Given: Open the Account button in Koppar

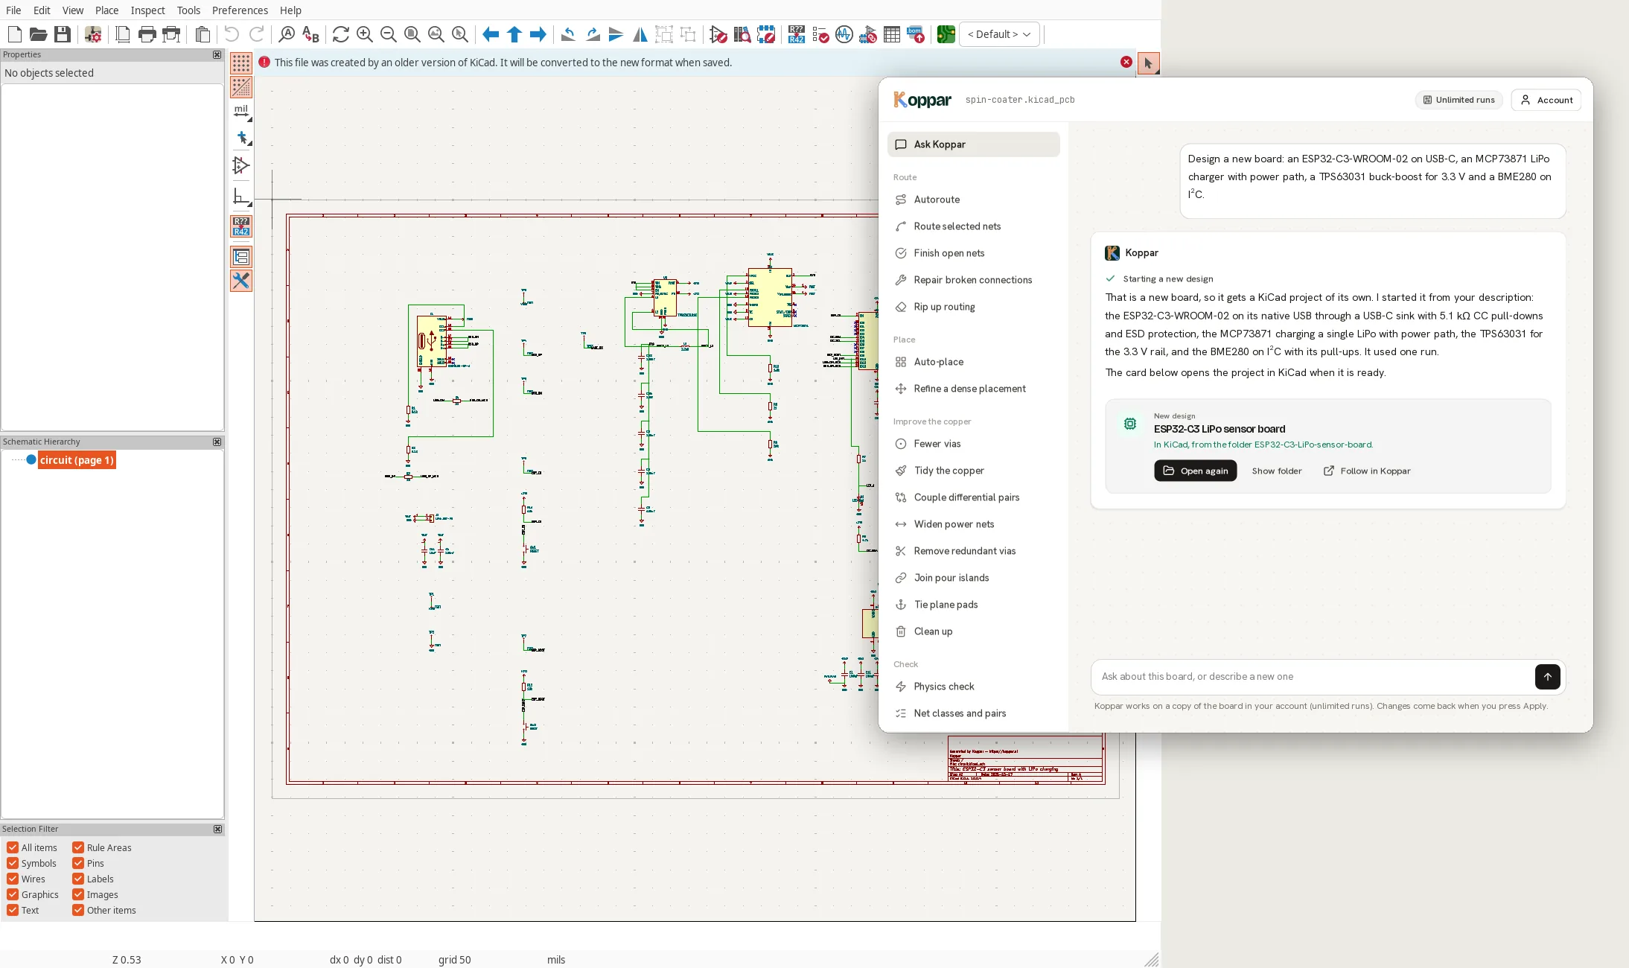Looking at the screenshot, I should tap(1546, 100).
